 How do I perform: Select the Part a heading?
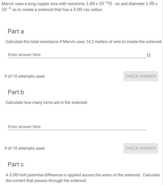(x=16, y=31)
